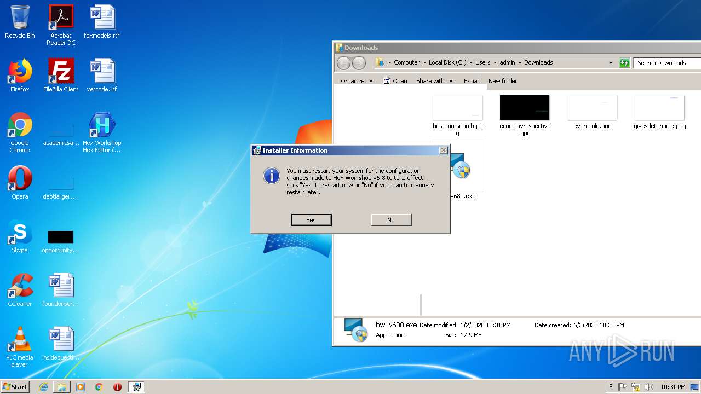Screen dimensions: 701x394
Task: Click No to restart later
Action: pyautogui.click(x=391, y=220)
